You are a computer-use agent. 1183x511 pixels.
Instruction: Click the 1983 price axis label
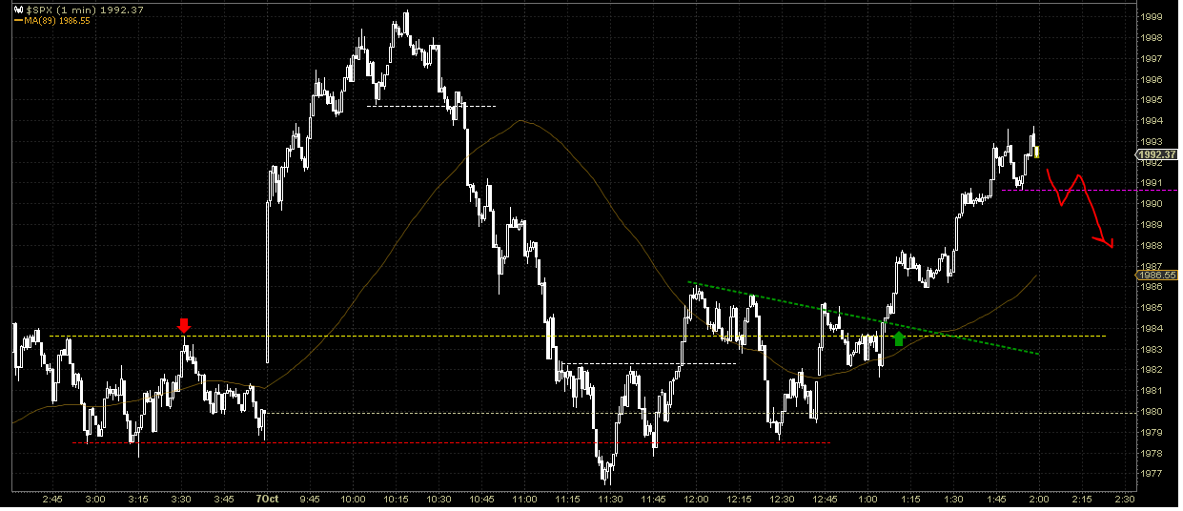tap(1151, 349)
